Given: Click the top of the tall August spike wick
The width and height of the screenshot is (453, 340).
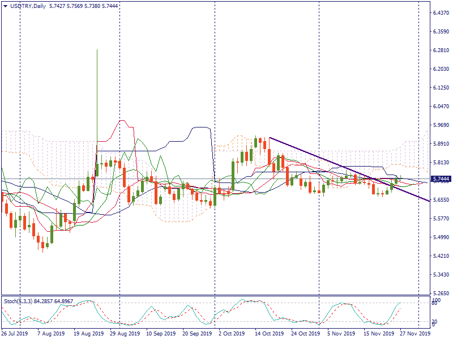Looking at the screenshot, I should [x=97, y=50].
